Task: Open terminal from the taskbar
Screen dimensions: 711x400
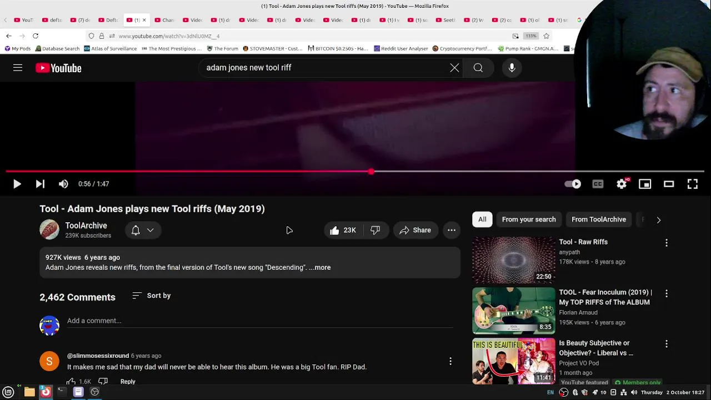Action: pyautogui.click(x=62, y=392)
